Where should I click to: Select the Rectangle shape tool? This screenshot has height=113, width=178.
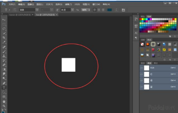pos(4,97)
